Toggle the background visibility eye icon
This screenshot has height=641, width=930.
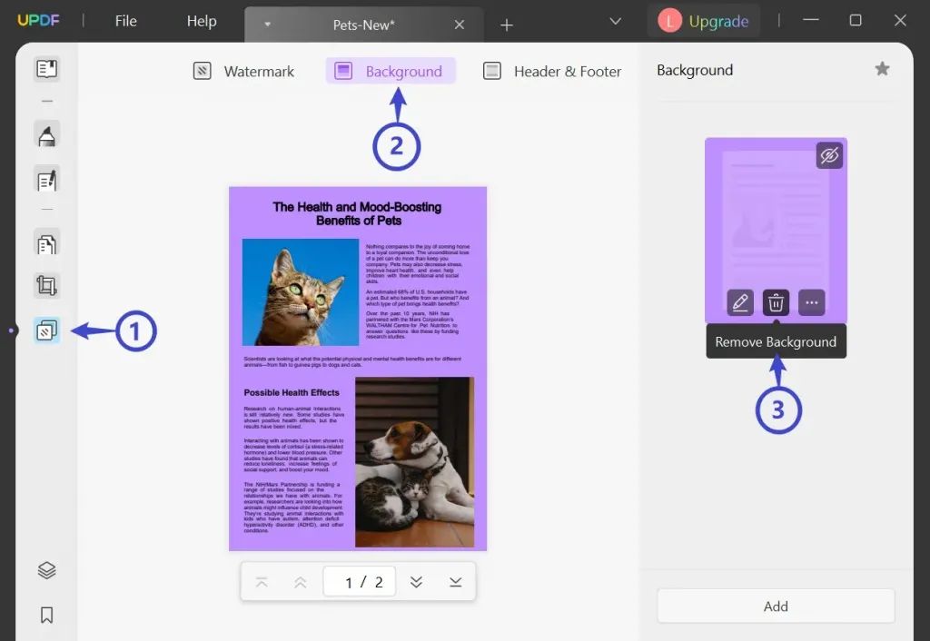pyautogui.click(x=829, y=155)
